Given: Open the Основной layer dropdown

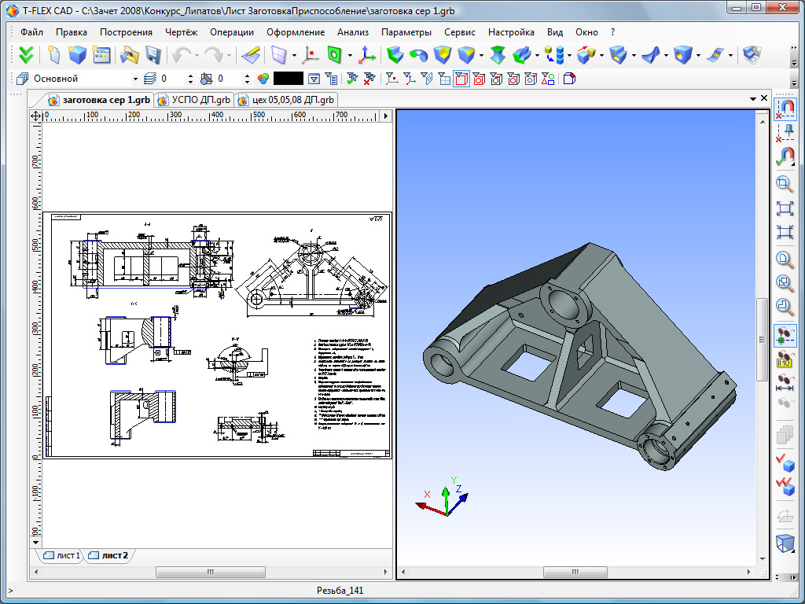Looking at the screenshot, I should pos(135,79).
